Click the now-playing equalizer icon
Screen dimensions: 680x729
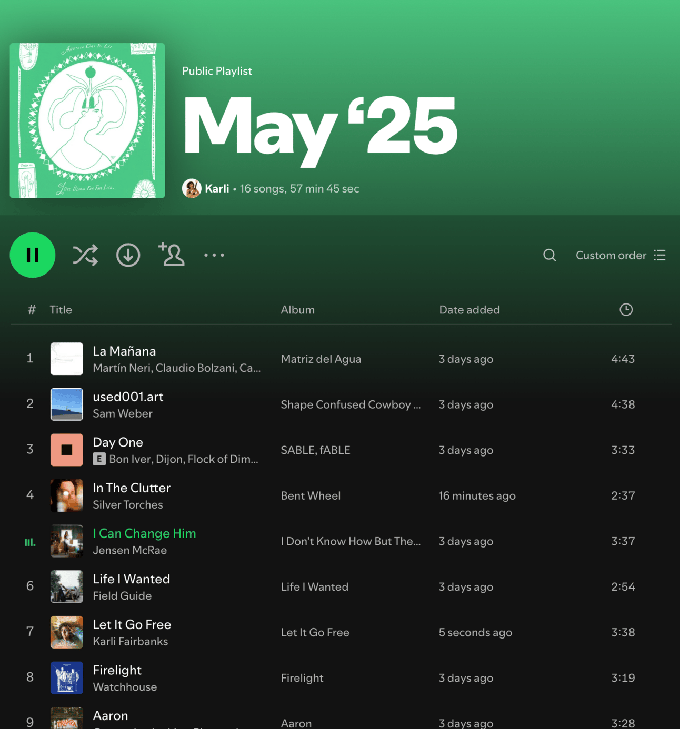[x=30, y=542]
